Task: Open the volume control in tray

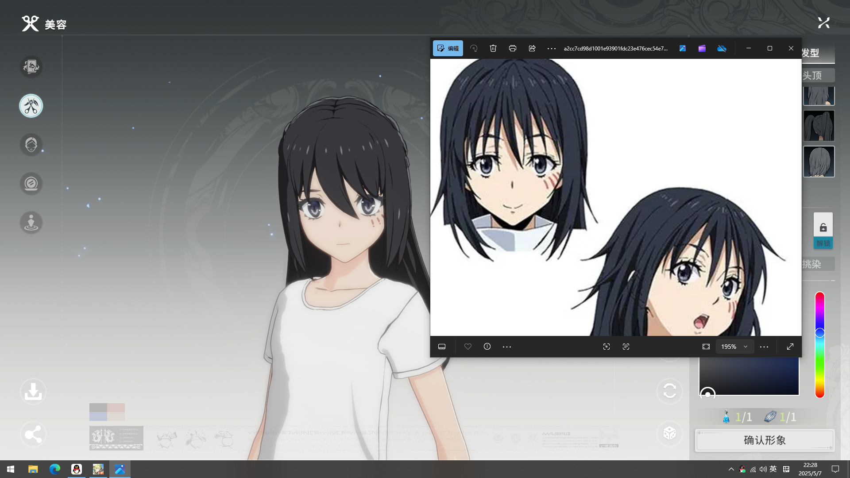Action: tap(763, 469)
